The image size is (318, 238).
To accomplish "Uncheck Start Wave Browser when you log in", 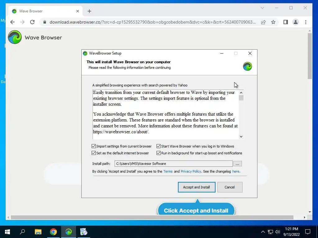I will pos(158,146).
